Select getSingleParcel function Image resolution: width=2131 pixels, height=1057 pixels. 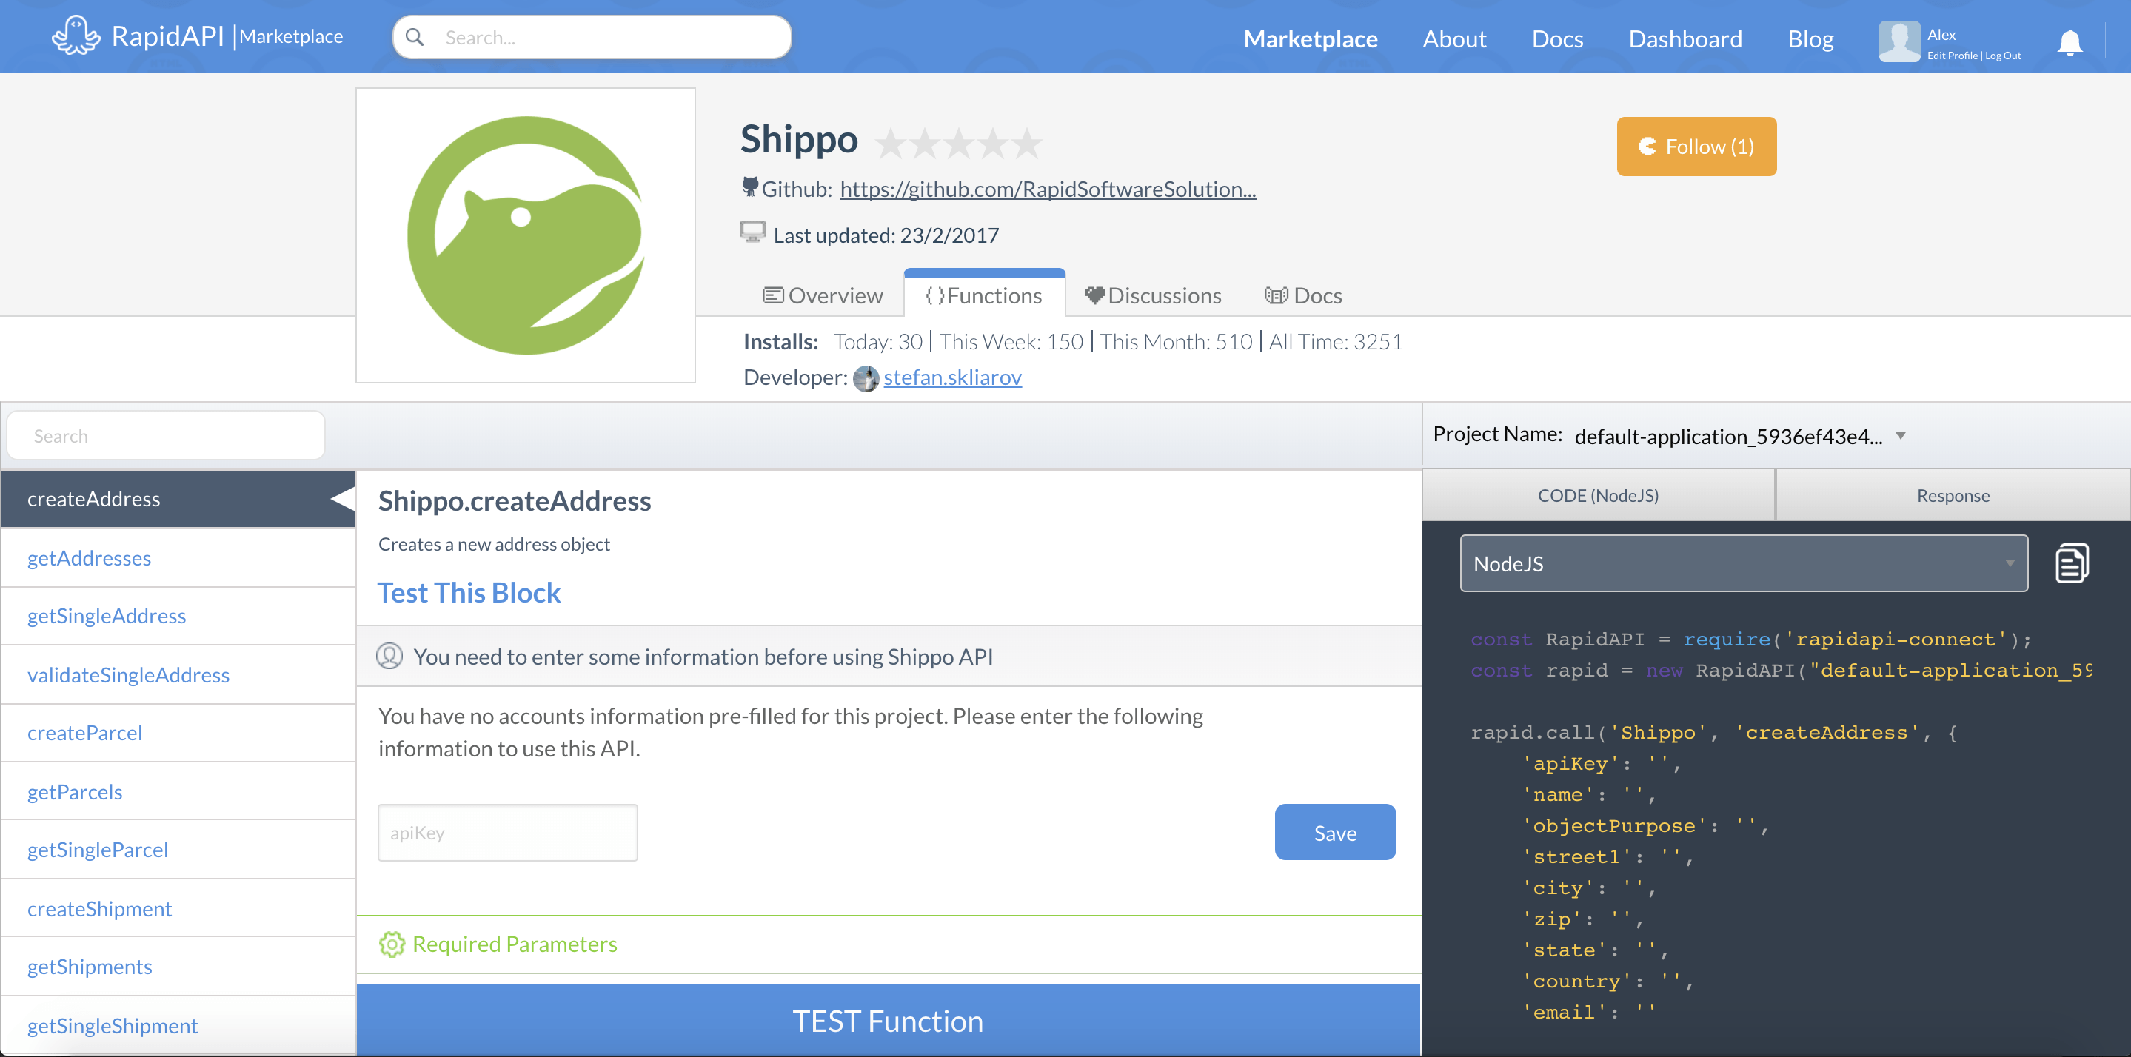pos(178,850)
